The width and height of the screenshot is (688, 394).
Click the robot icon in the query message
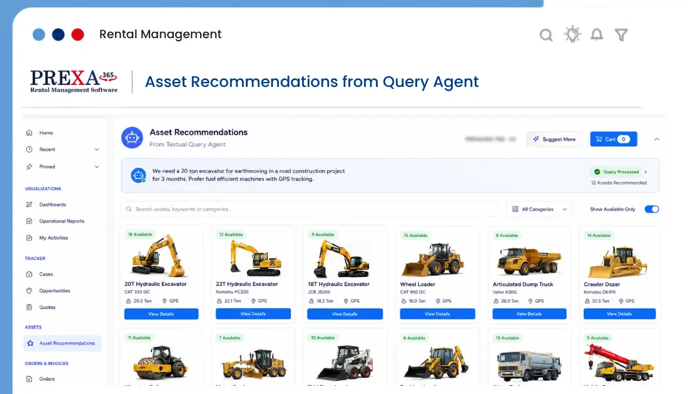[139, 175]
